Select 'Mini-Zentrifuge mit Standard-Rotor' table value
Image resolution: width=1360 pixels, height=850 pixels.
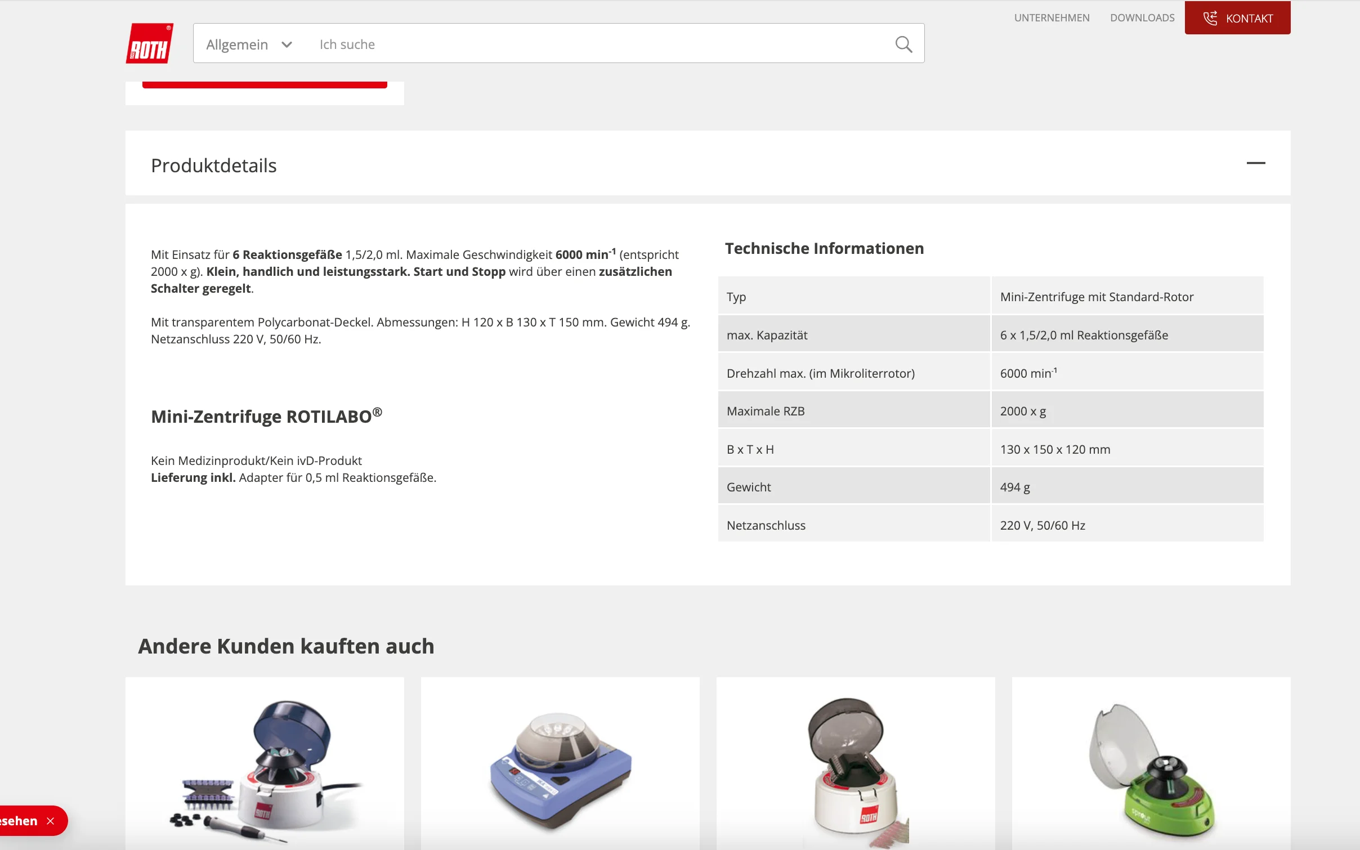click(1097, 297)
